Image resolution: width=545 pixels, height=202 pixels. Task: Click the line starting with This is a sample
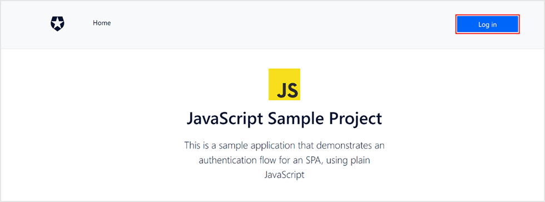(284, 145)
